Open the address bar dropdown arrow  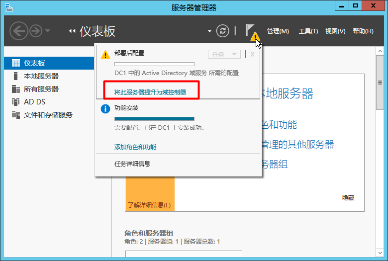(x=209, y=31)
